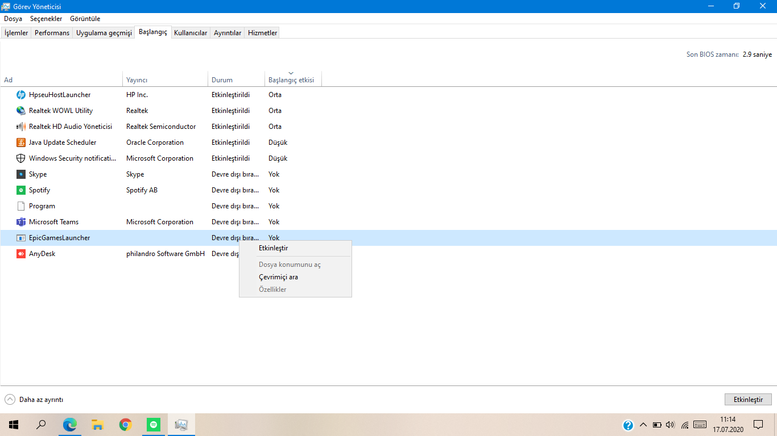Open the Wi-Fi network tray icon
This screenshot has width=777, height=436.
tap(685, 425)
